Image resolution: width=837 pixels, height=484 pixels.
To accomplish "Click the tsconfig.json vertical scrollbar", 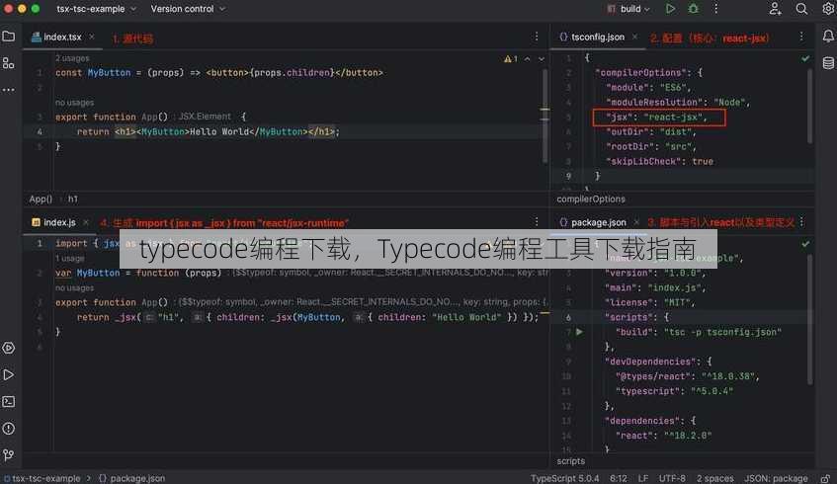I will point(809,107).
